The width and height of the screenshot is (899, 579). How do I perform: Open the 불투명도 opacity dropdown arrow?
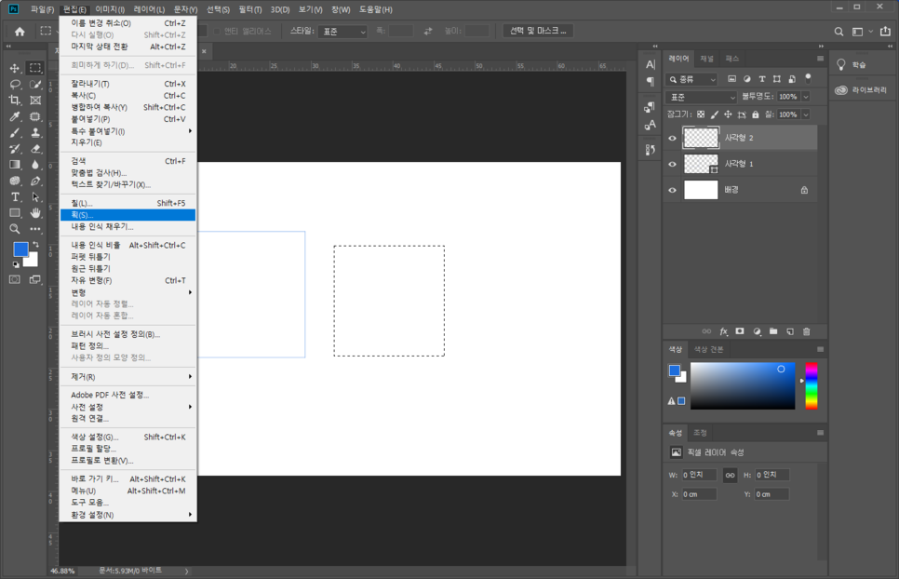click(x=806, y=97)
